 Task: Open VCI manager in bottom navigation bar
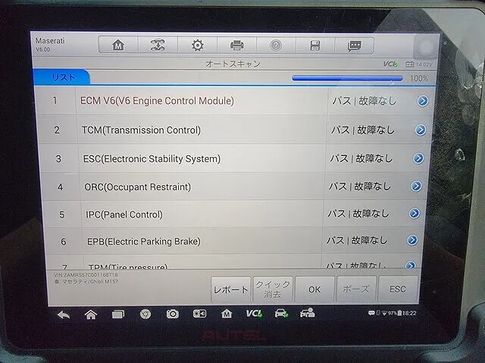255,313
